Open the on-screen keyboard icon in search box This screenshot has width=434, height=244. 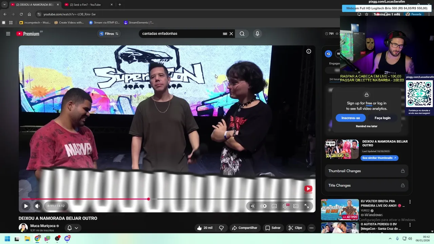pos(225,34)
